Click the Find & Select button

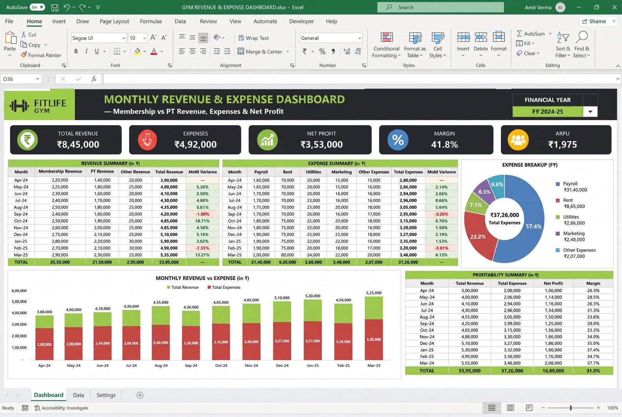pyautogui.click(x=582, y=45)
